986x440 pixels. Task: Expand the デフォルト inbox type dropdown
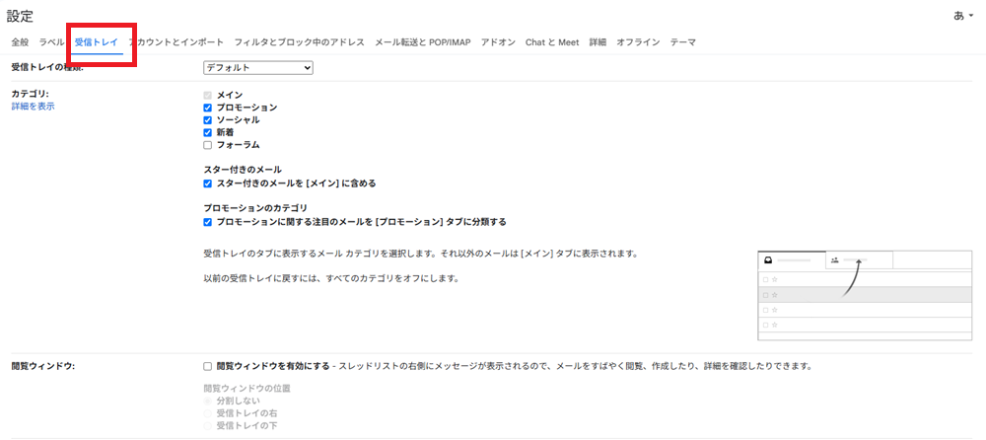pos(257,67)
